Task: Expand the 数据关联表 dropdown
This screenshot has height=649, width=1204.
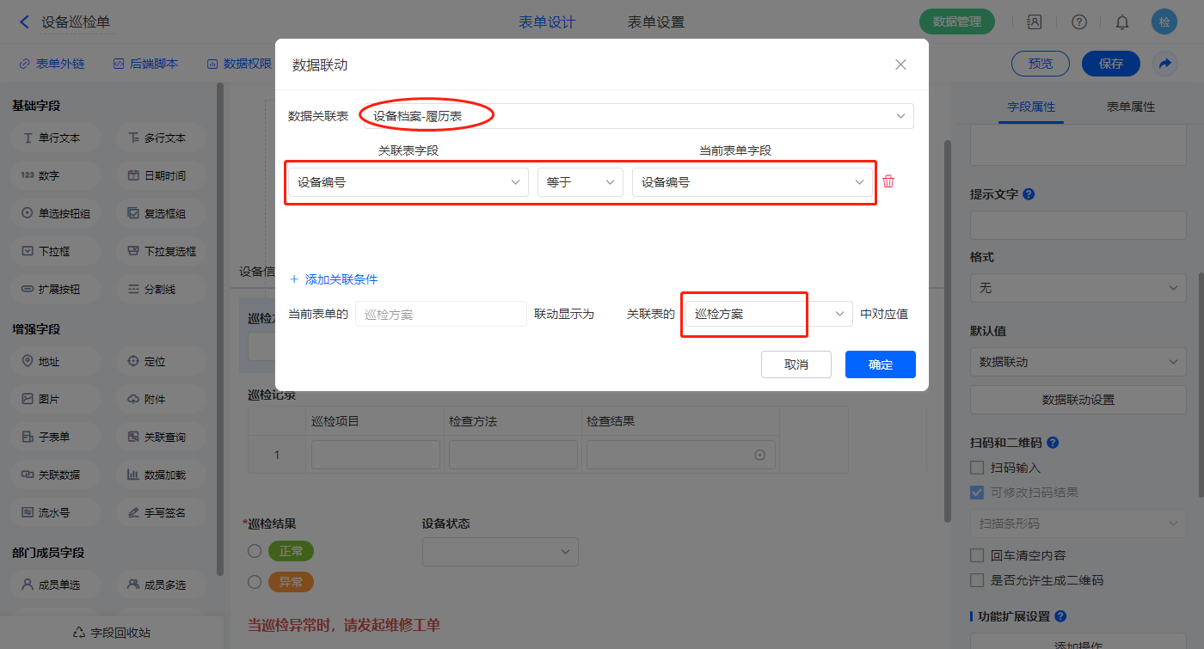Action: click(x=636, y=116)
